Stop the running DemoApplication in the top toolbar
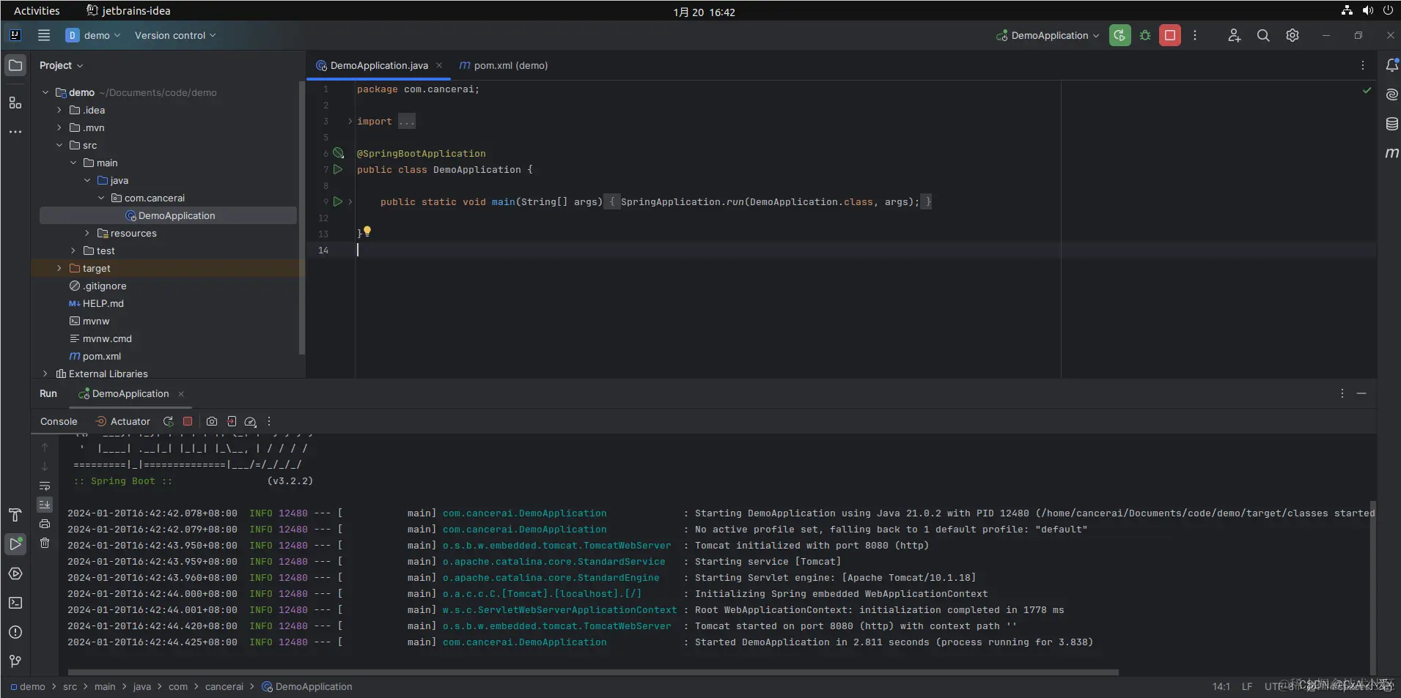1401x698 pixels. [1170, 35]
